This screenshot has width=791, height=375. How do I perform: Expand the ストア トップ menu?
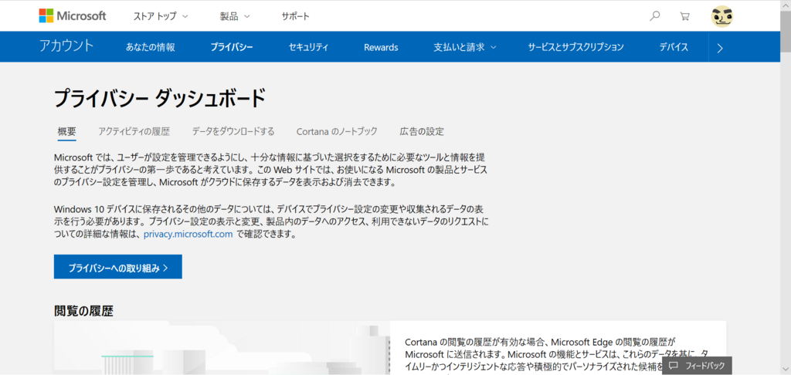pyautogui.click(x=161, y=16)
